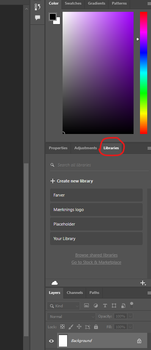Viewport: 151px width, 350px height.
Task: Select the Background layer name
Action: 81,340
